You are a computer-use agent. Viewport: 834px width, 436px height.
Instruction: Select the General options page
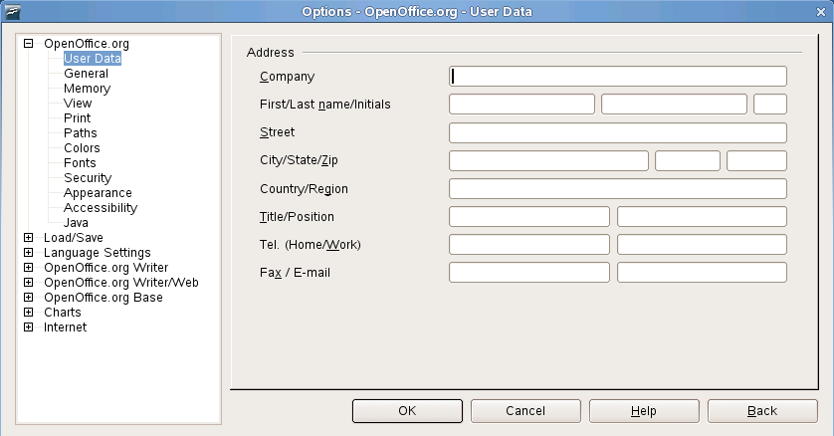coord(86,74)
